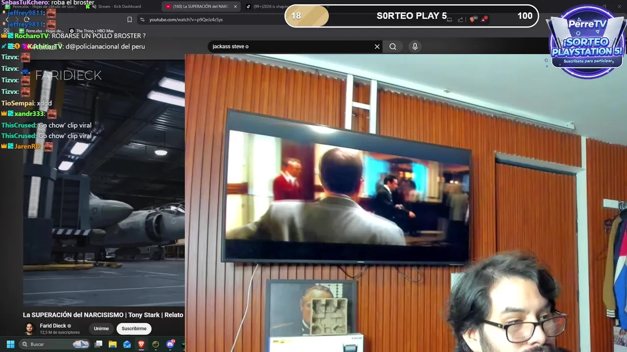Open Farid Dieck channel name
The image size is (627, 352).
[53, 326]
